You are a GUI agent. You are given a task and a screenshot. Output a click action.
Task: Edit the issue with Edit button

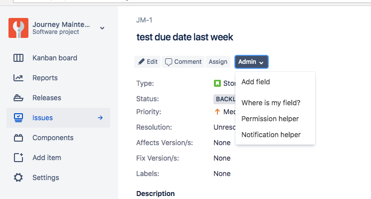(148, 62)
